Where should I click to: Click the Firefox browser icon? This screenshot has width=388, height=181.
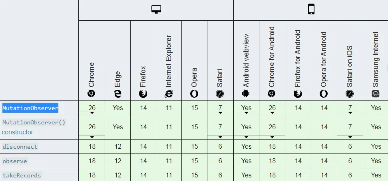pos(143,93)
